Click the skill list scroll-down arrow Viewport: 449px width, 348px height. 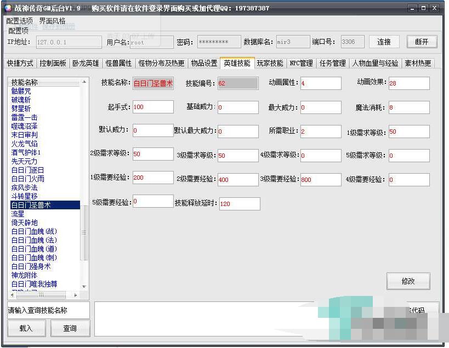(x=84, y=286)
